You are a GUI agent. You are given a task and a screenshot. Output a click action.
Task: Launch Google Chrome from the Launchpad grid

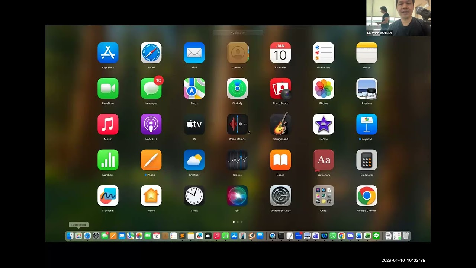pos(367,195)
